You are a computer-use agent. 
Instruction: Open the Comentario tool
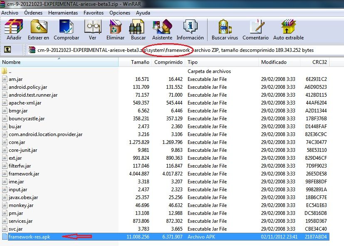(x=255, y=29)
